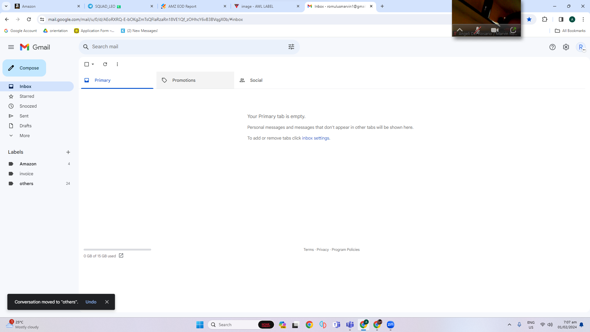Open the Gmail main menu hamburger icon
Image resolution: width=590 pixels, height=332 pixels.
[x=11, y=47]
